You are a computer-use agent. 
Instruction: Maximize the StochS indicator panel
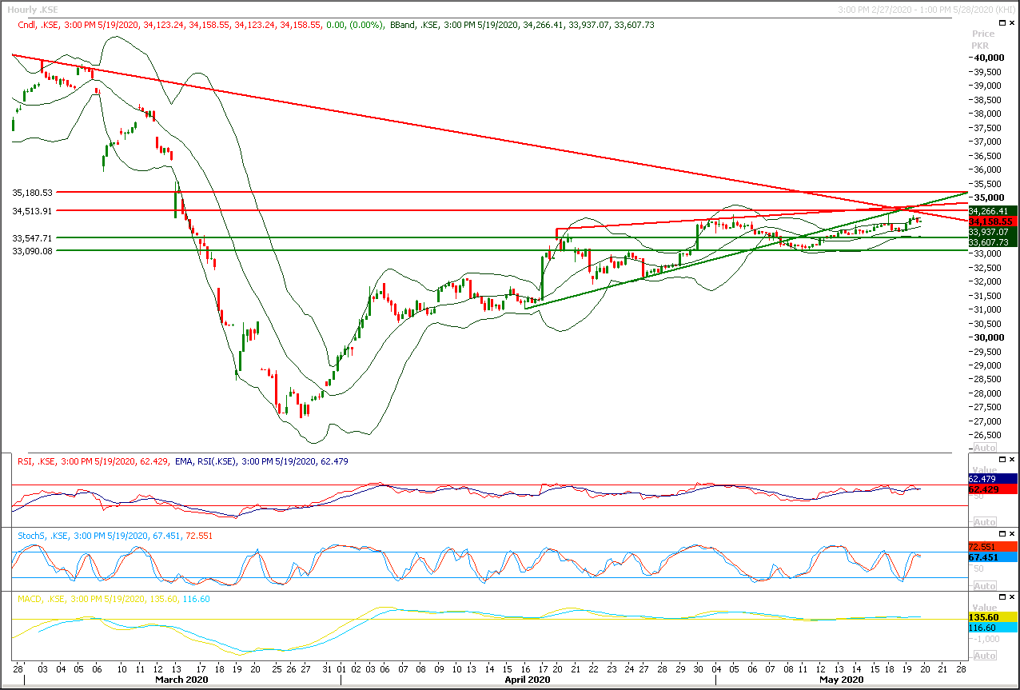[x=1002, y=532]
